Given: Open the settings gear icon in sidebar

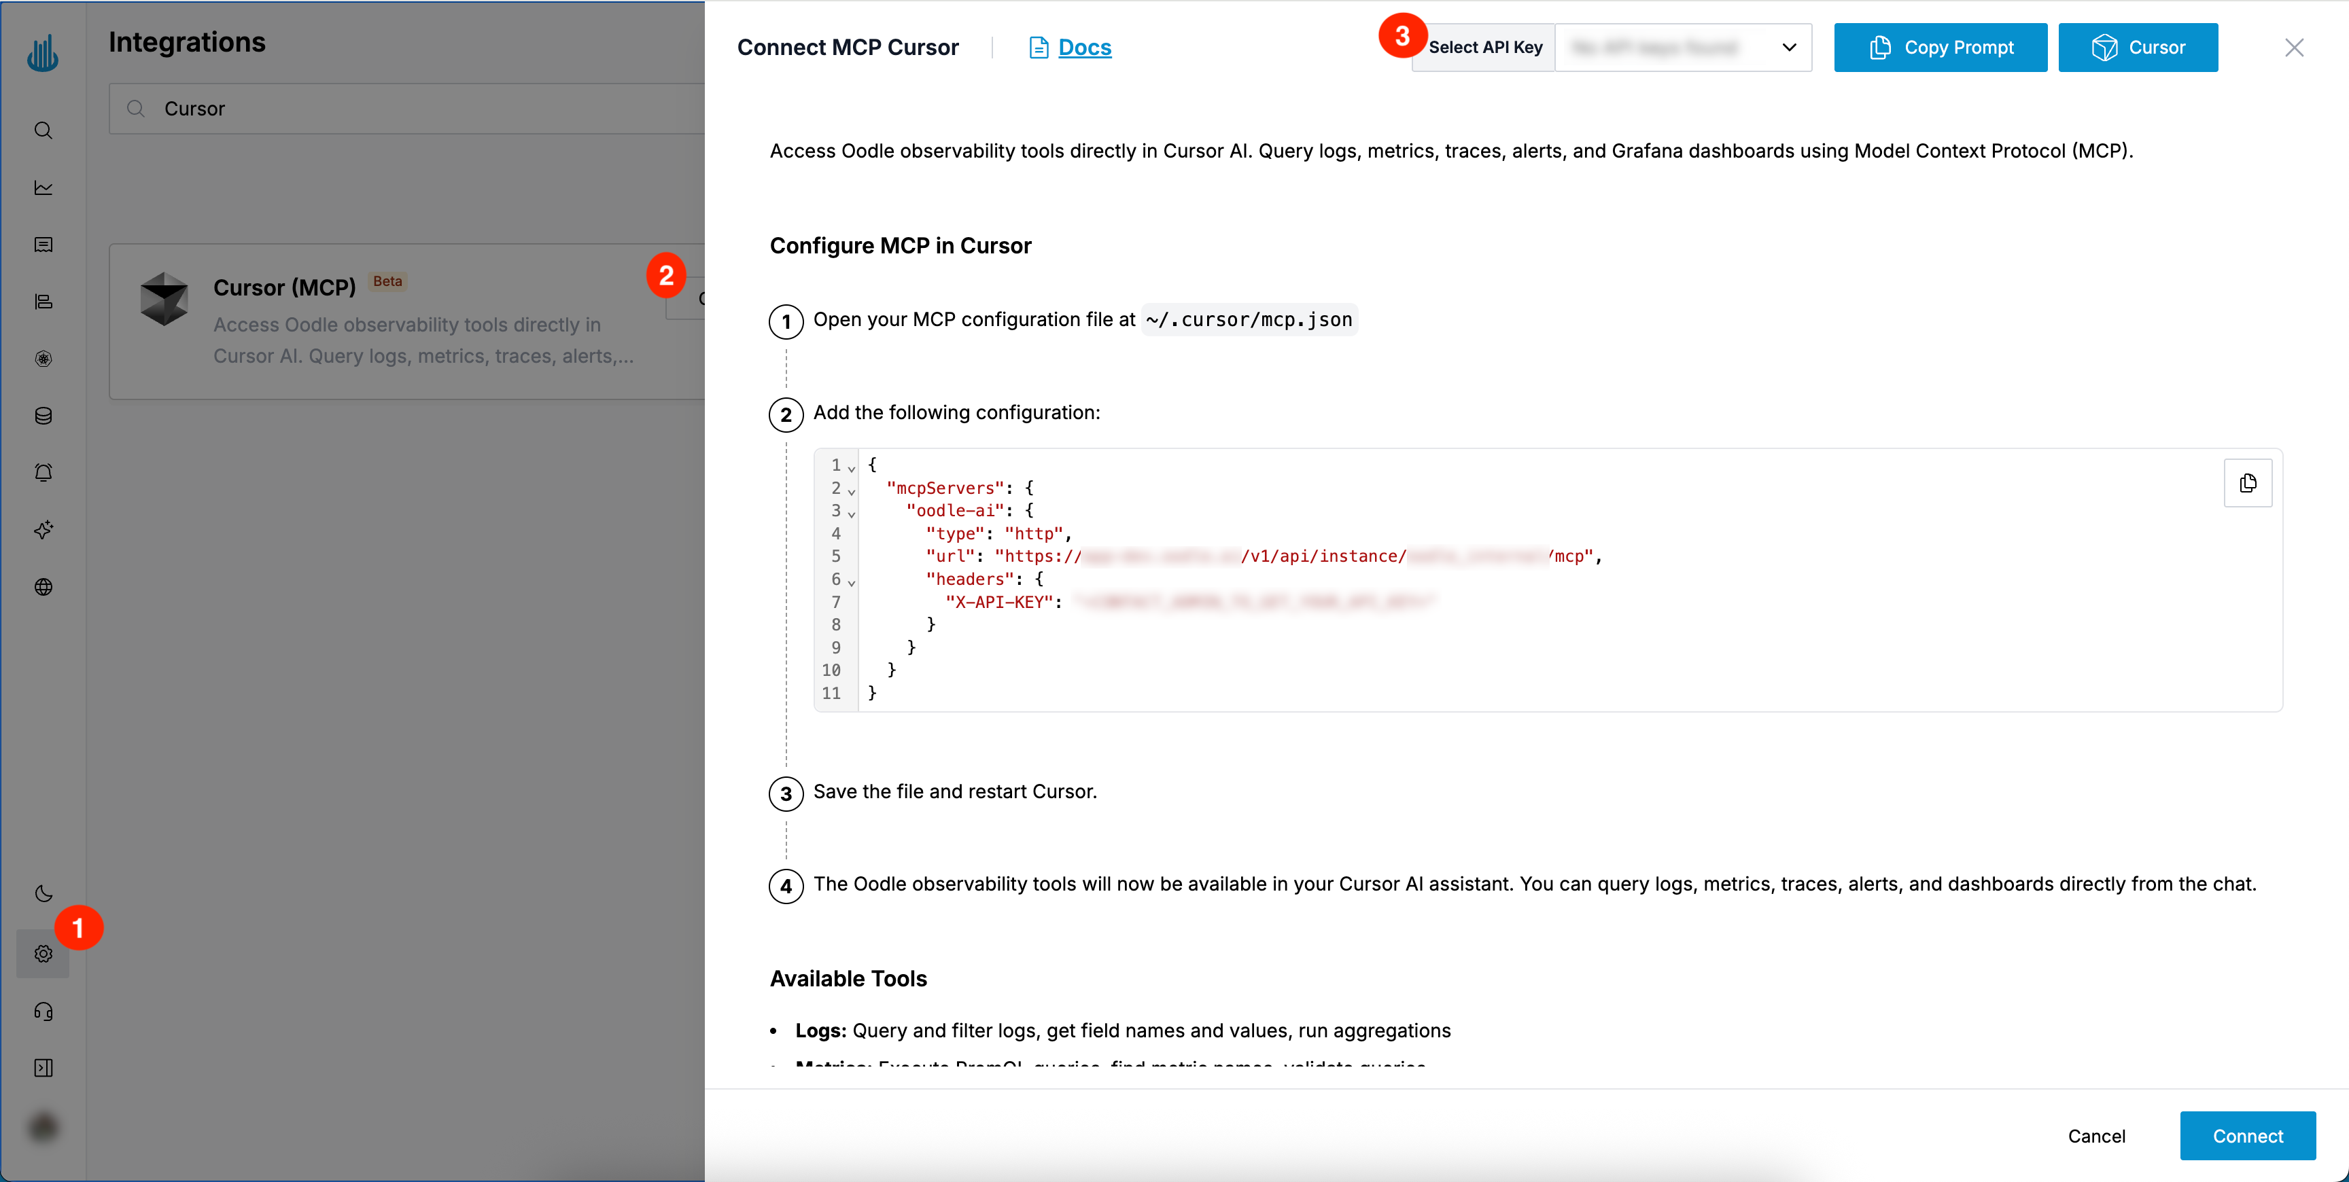Looking at the screenshot, I should click(43, 953).
